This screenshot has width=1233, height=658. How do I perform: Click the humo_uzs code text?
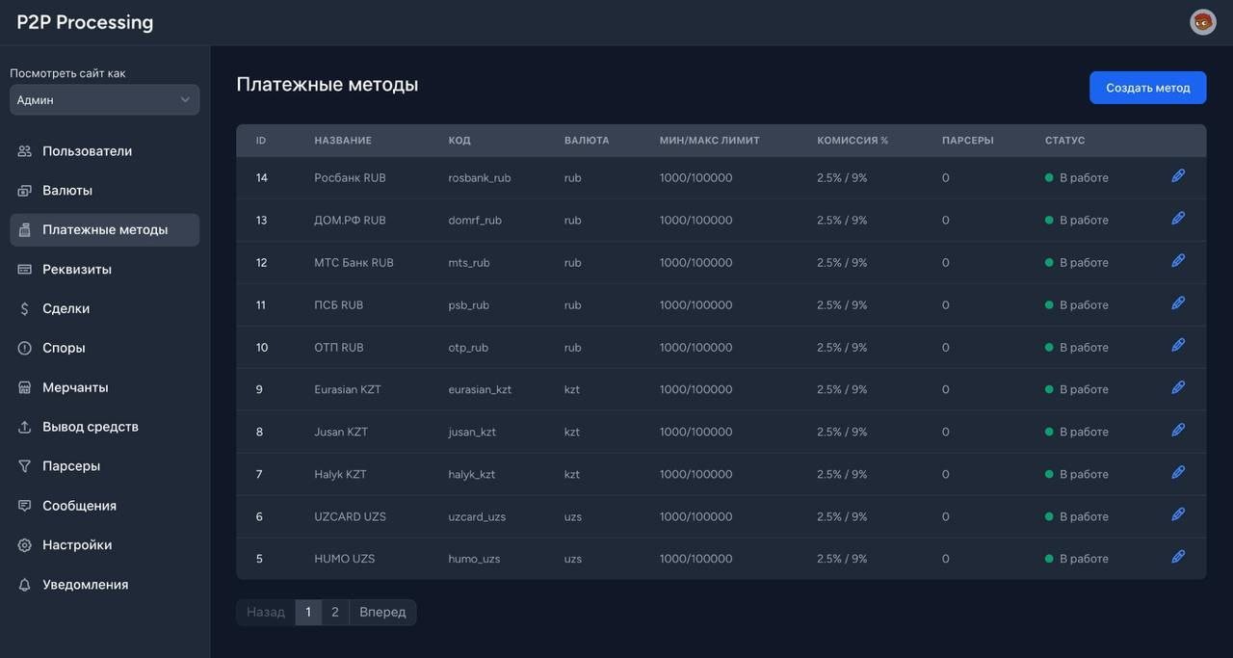474,560
